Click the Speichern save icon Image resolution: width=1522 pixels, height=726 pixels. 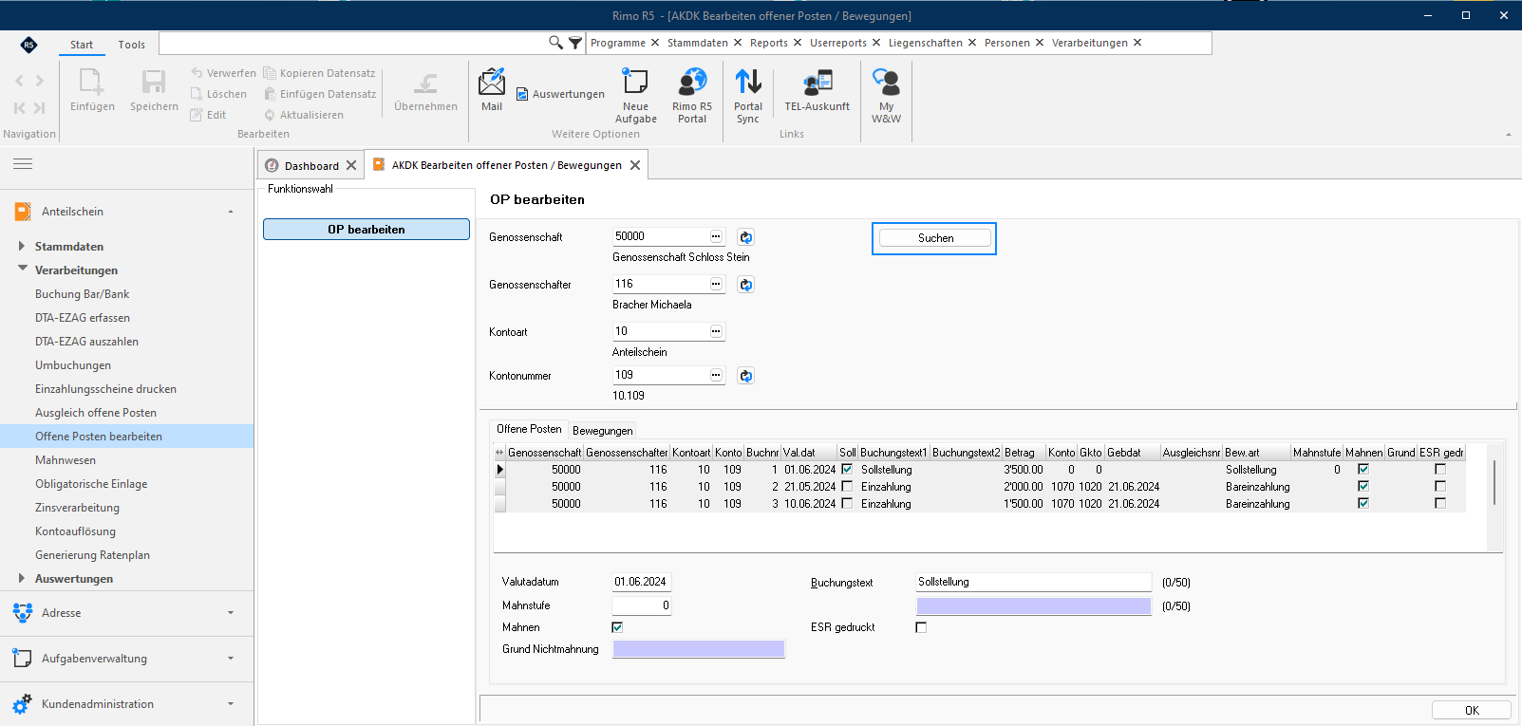154,90
